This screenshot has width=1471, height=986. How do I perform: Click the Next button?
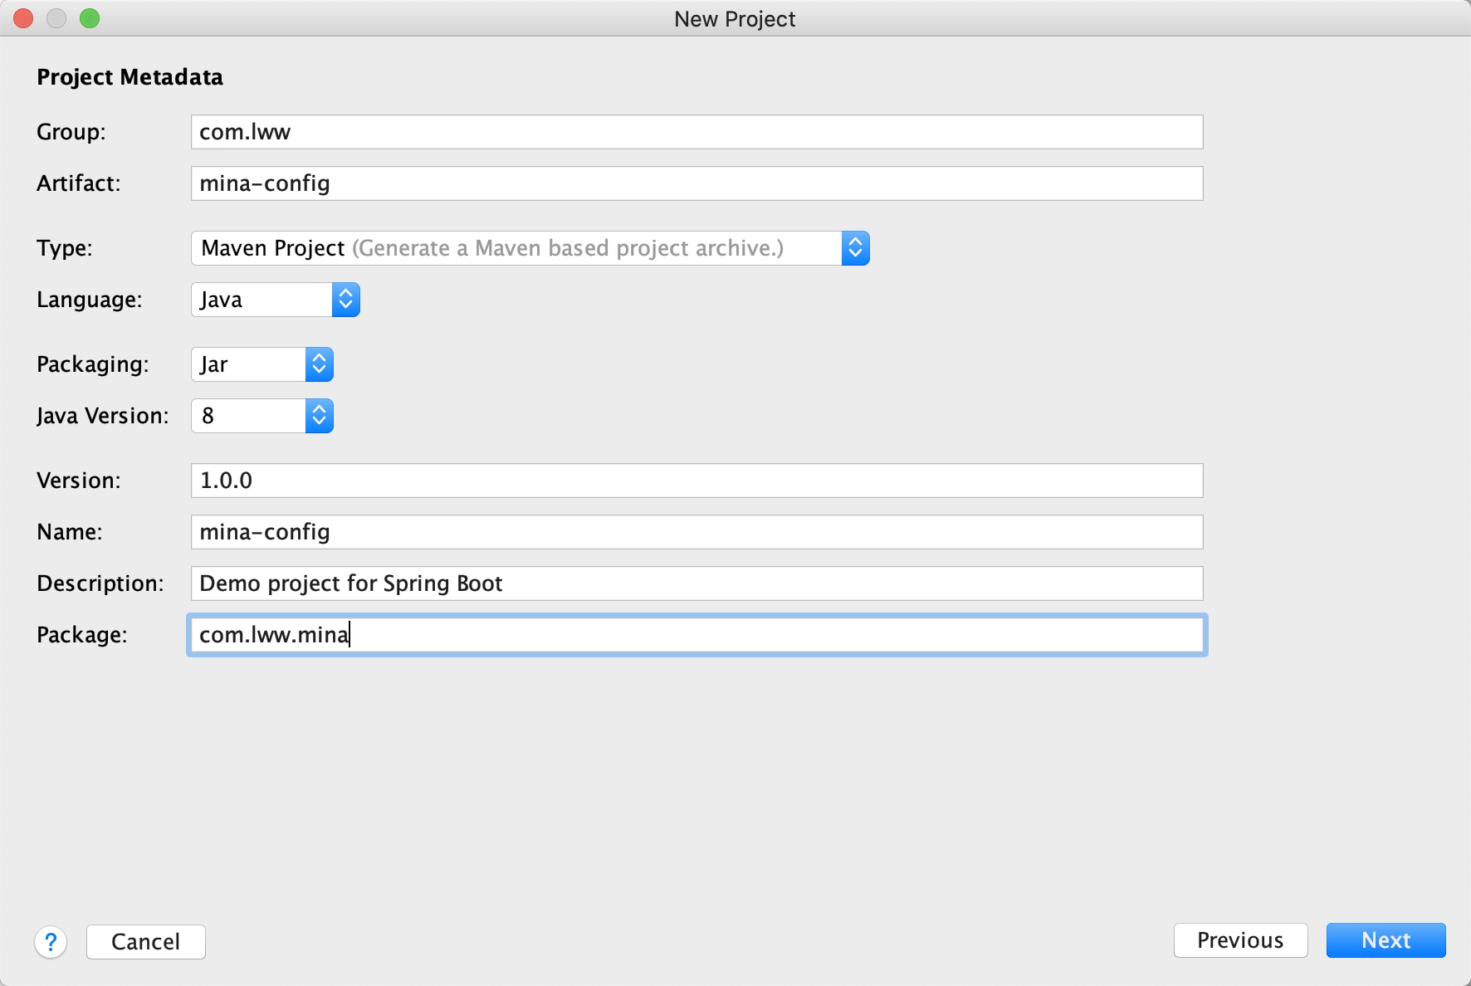[x=1385, y=940]
